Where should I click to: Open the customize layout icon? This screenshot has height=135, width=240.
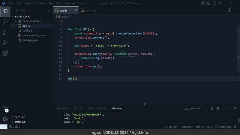pyautogui.click(x=220, y=3)
